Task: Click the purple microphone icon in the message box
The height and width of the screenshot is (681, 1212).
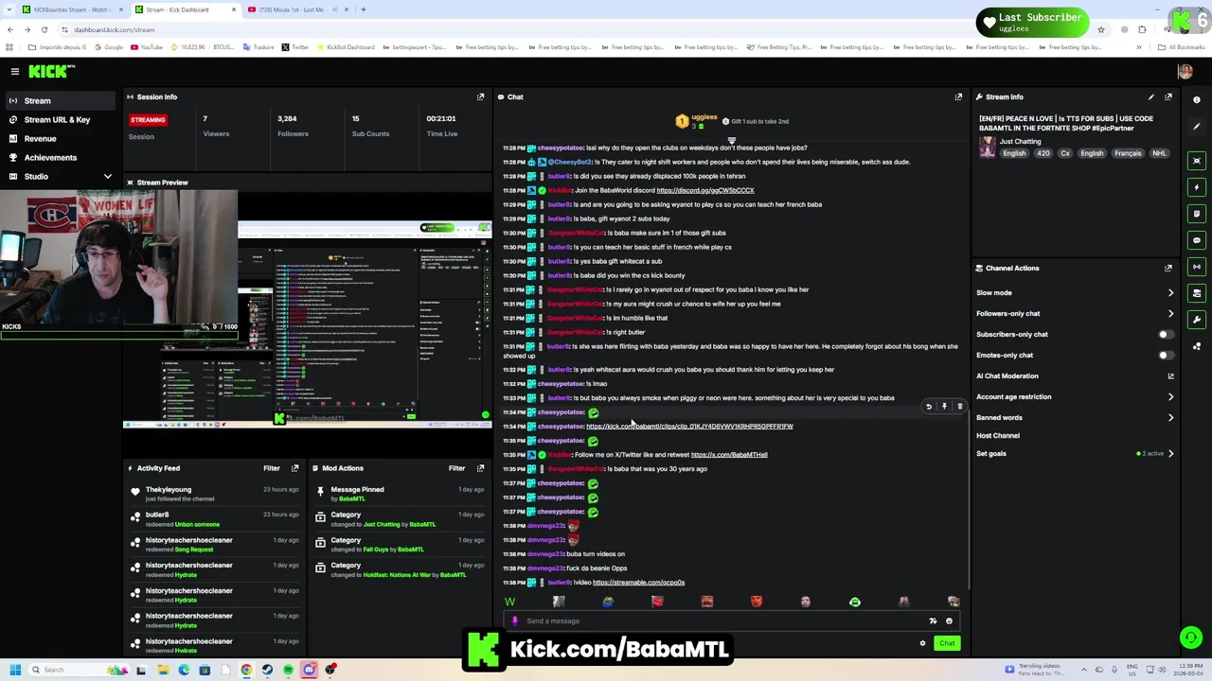Action: 514,621
